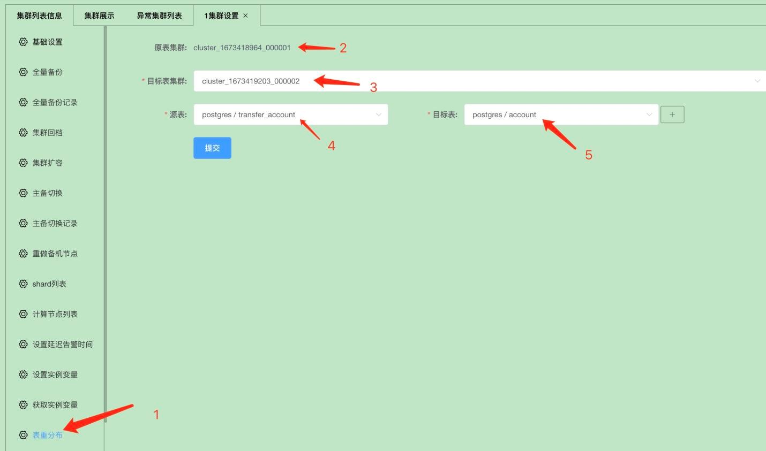The width and height of the screenshot is (766, 451).
Task: Close the 1集群设置 tab
Action: 245,16
